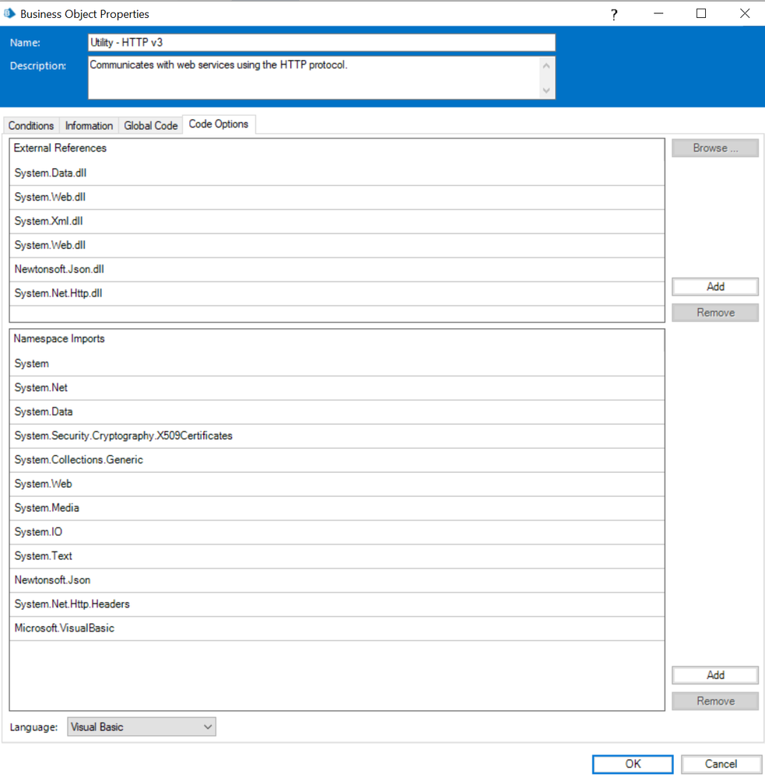
Task: Select the System.Net.Http.dll reference
Action: (337, 293)
